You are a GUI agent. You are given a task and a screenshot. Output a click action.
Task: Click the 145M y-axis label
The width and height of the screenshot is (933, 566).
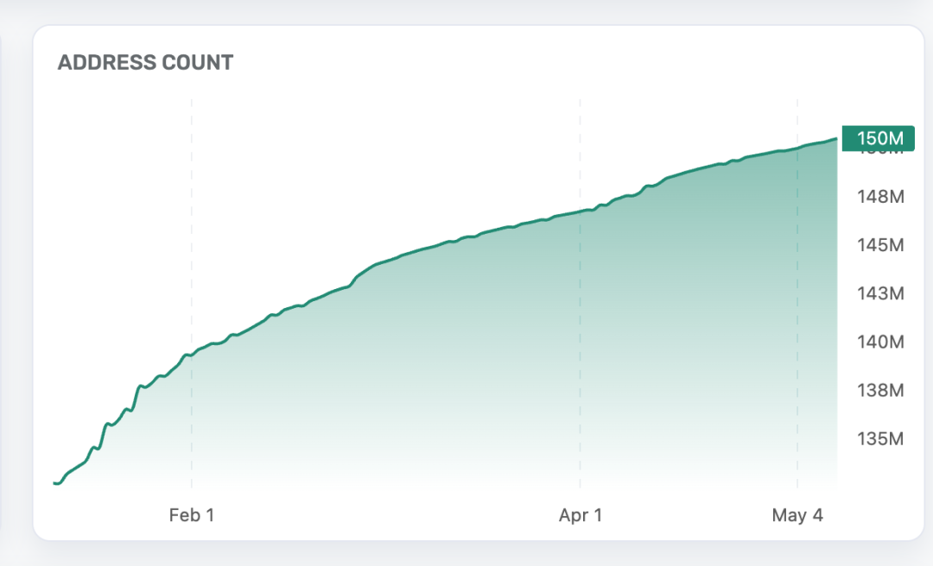tap(880, 245)
